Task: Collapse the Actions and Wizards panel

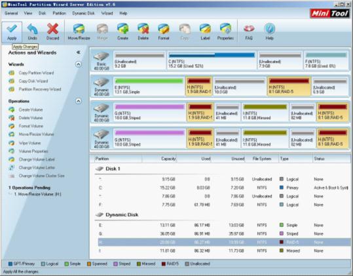Action: 78,52
